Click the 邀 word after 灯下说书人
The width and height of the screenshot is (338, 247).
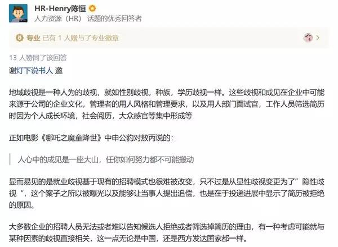click(59, 70)
